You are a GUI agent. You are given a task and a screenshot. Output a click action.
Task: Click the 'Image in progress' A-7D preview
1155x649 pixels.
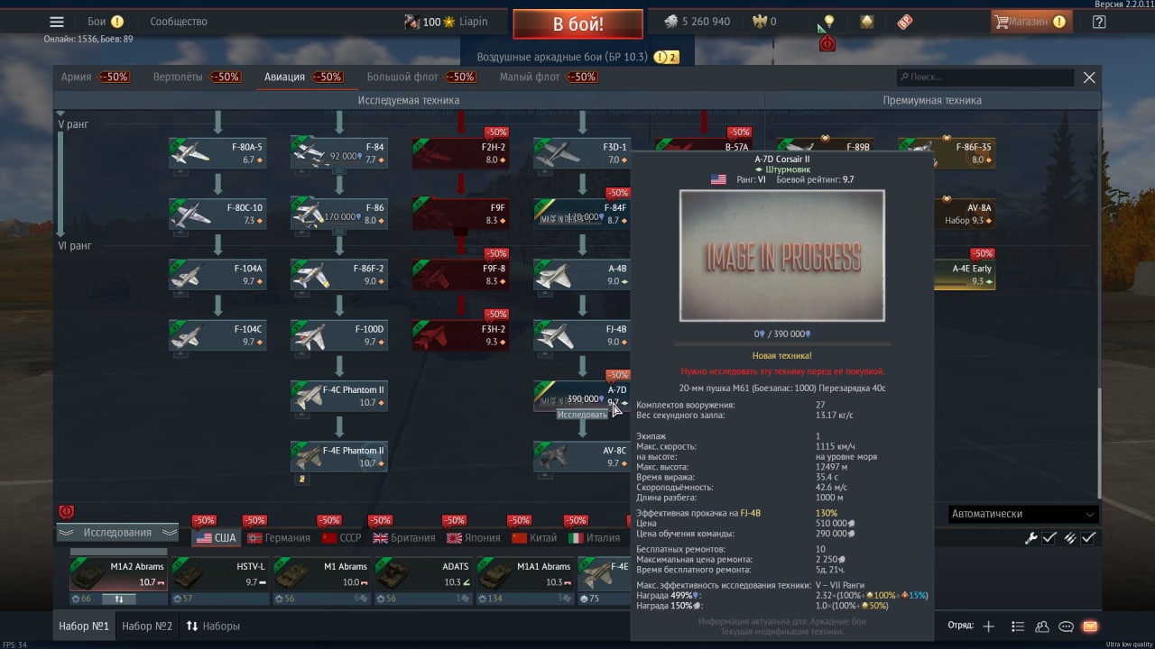(x=781, y=255)
